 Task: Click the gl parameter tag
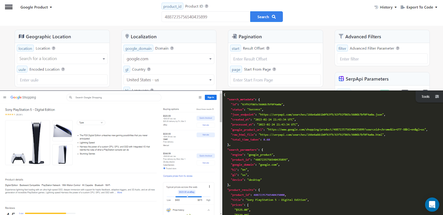(x=127, y=69)
